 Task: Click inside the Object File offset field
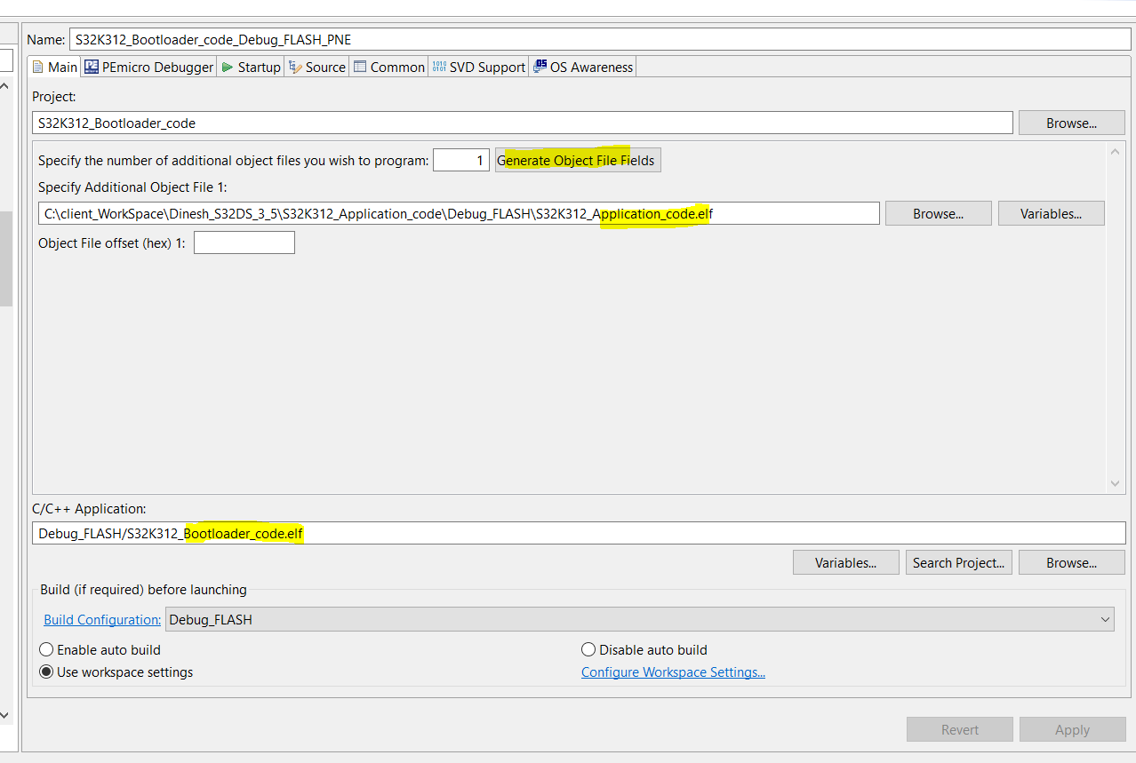click(x=244, y=242)
